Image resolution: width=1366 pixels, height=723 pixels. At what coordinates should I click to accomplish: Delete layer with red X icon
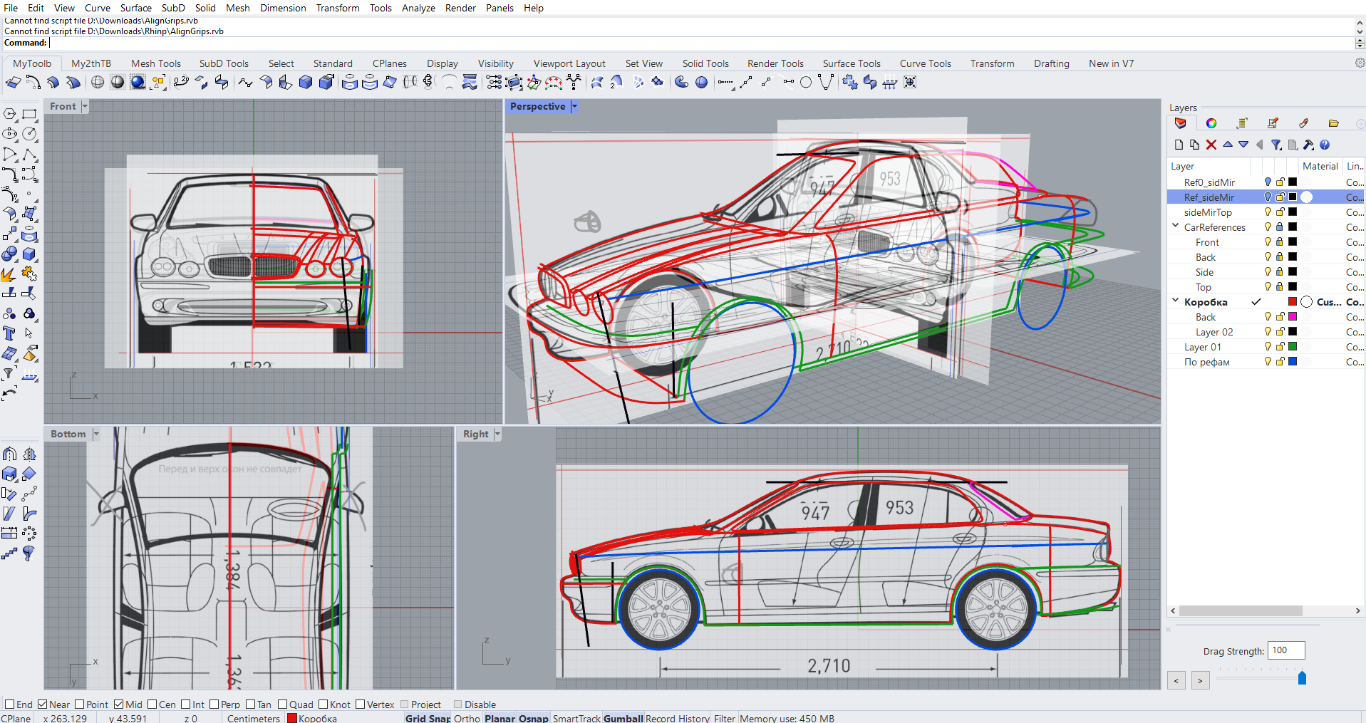click(x=1211, y=145)
